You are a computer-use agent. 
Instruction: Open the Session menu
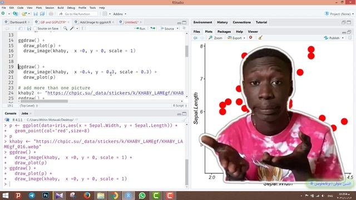(50, 8)
